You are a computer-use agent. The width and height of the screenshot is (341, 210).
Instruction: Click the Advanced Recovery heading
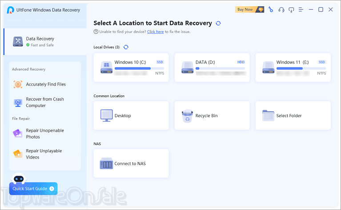(x=29, y=69)
